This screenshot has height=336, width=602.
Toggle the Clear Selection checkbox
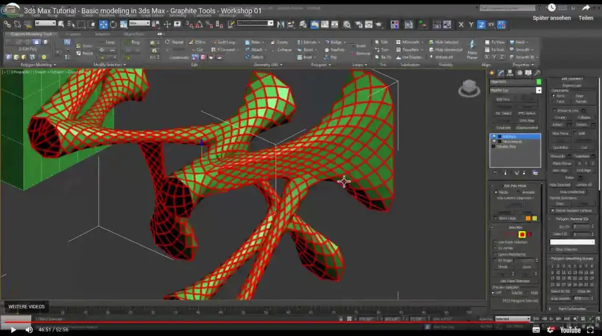point(552,249)
